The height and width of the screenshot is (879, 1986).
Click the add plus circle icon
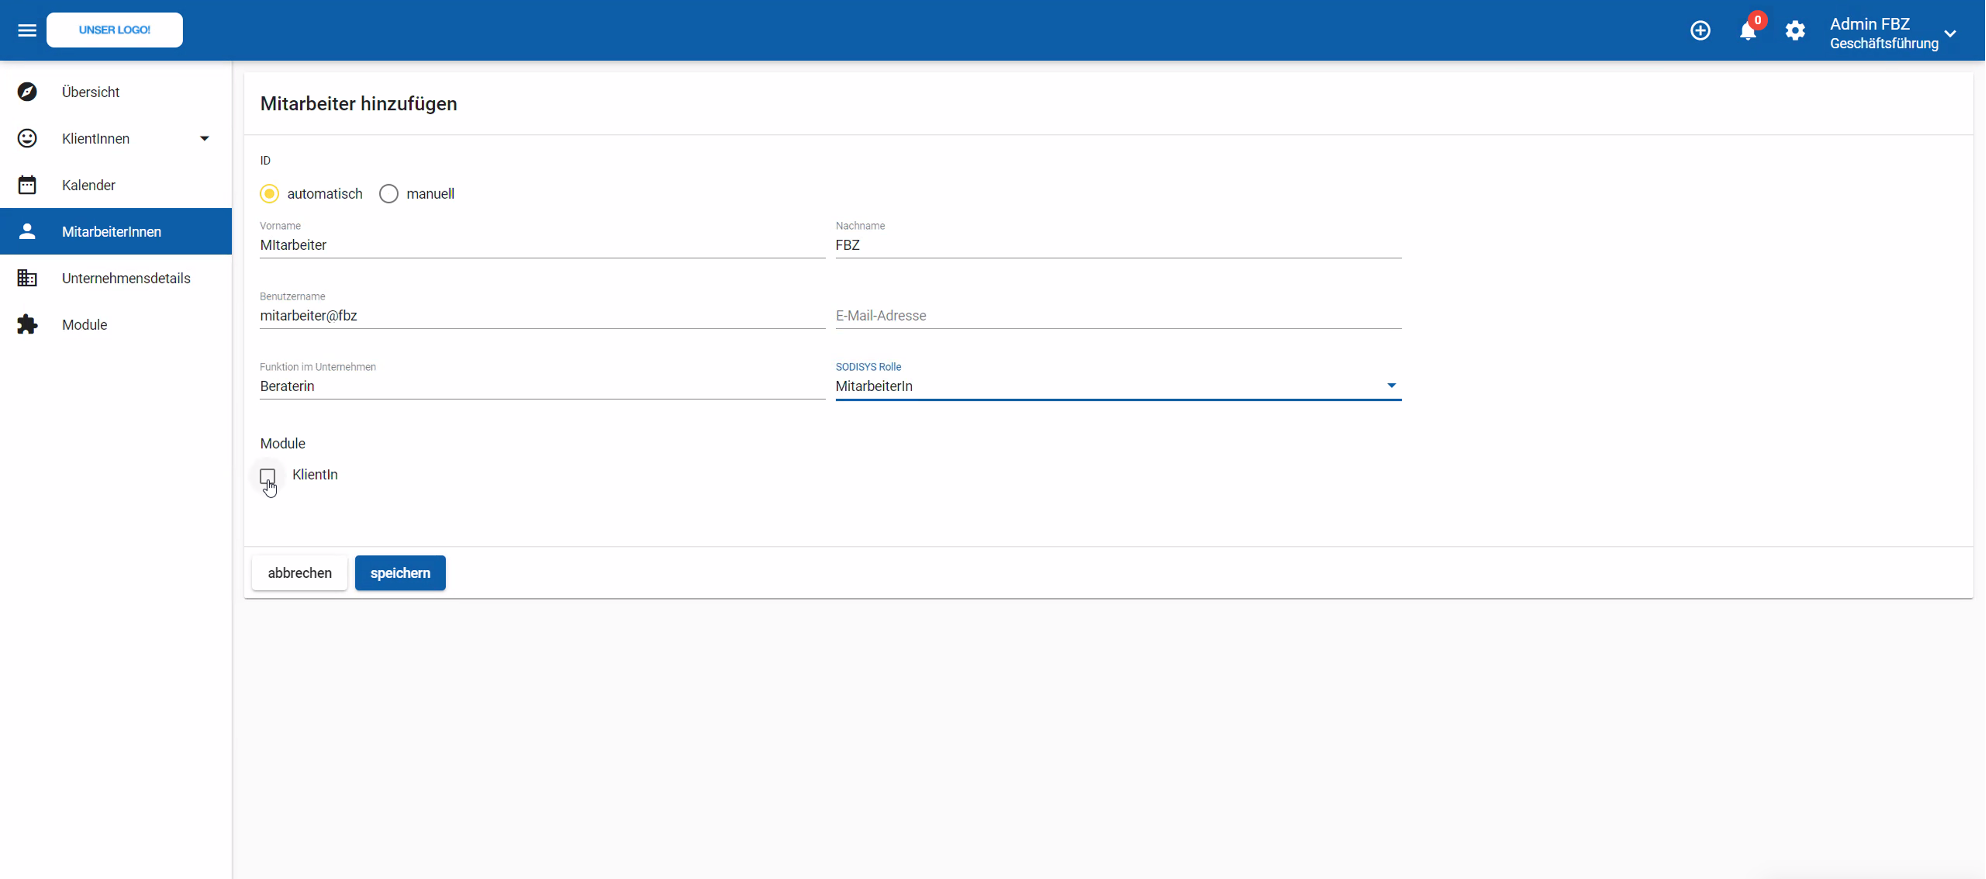(x=1700, y=30)
